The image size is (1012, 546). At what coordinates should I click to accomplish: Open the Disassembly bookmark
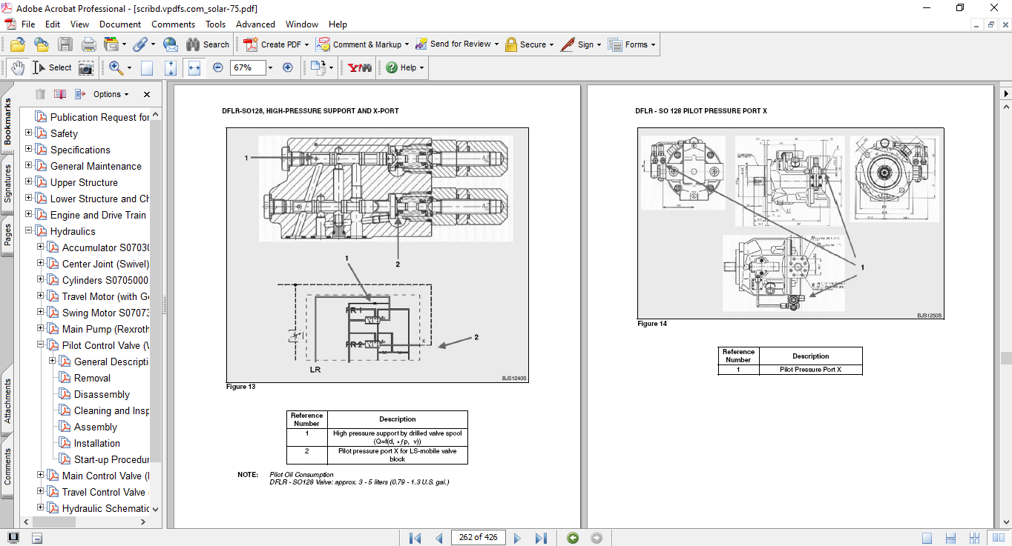102,394
